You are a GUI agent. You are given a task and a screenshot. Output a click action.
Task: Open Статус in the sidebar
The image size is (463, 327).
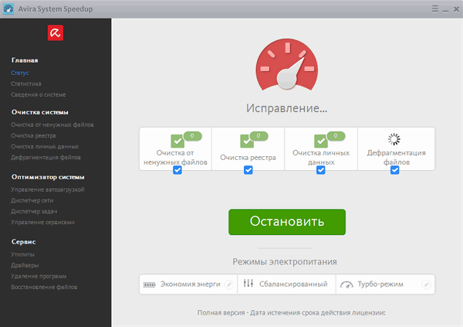20,73
